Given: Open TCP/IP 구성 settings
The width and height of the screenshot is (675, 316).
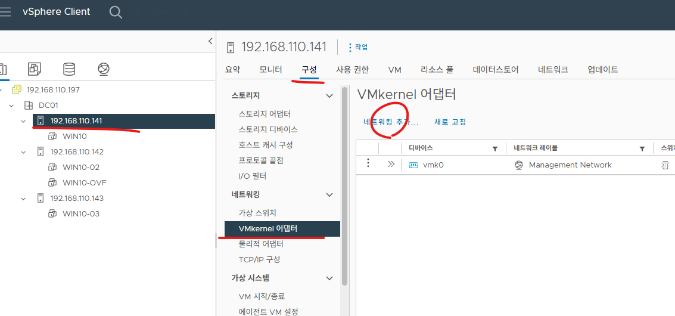Looking at the screenshot, I should [259, 259].
